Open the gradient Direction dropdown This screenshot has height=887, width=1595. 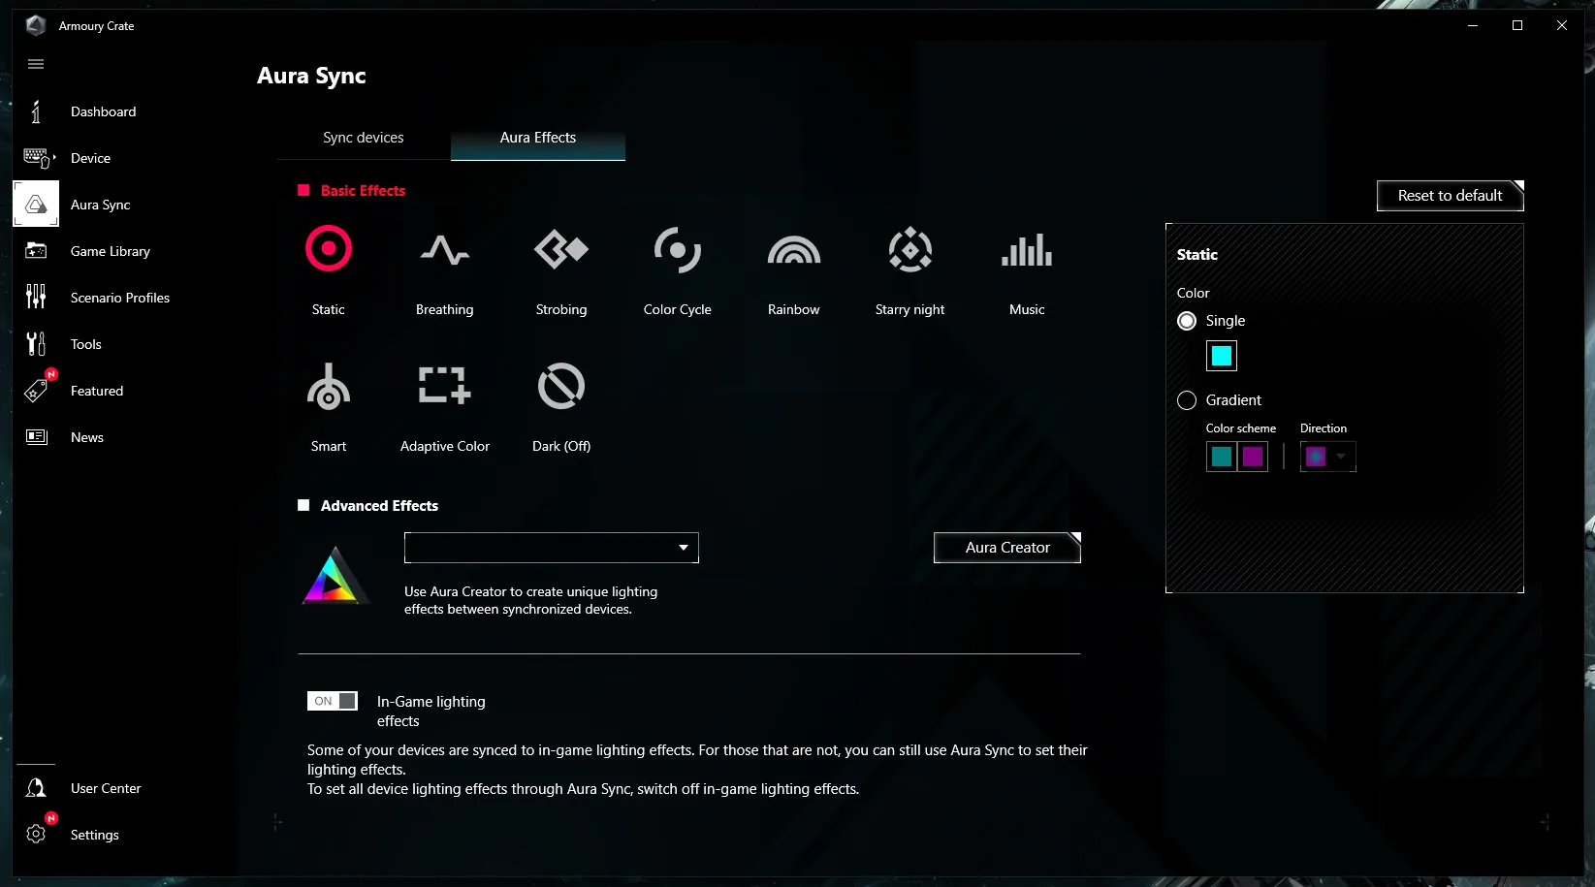click(x=1327, y=457)
